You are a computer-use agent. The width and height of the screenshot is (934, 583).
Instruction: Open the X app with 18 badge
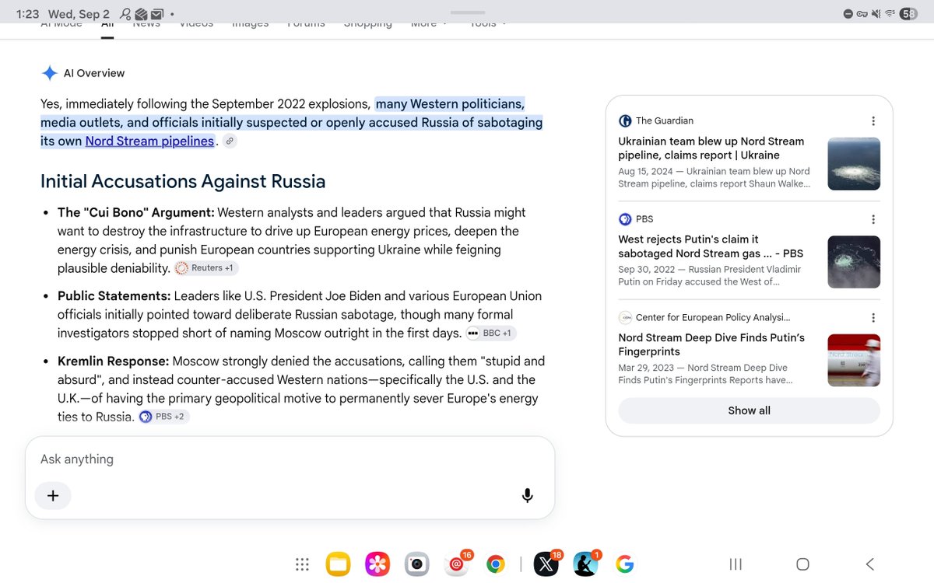546,564
